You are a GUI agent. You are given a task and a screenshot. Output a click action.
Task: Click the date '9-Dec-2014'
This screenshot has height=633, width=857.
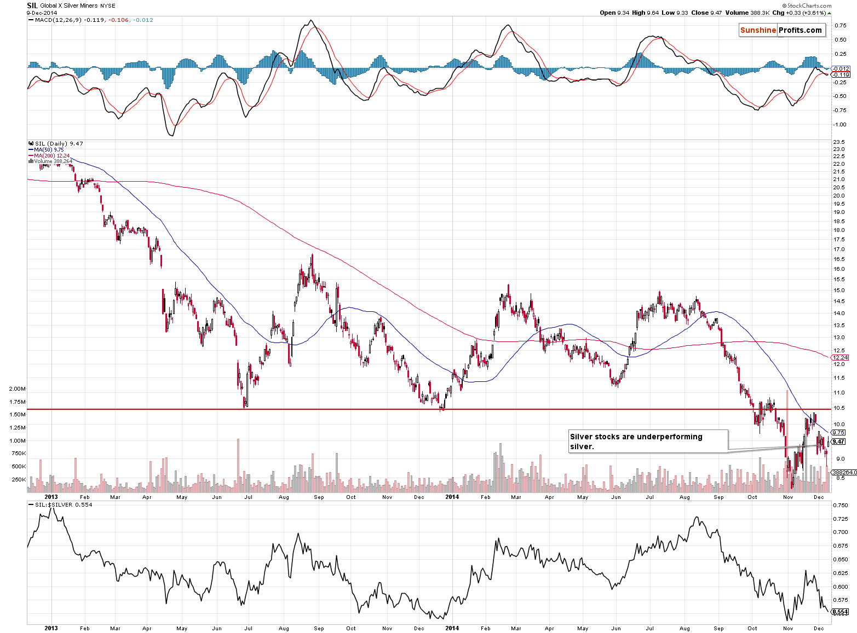tap(42, 13)
